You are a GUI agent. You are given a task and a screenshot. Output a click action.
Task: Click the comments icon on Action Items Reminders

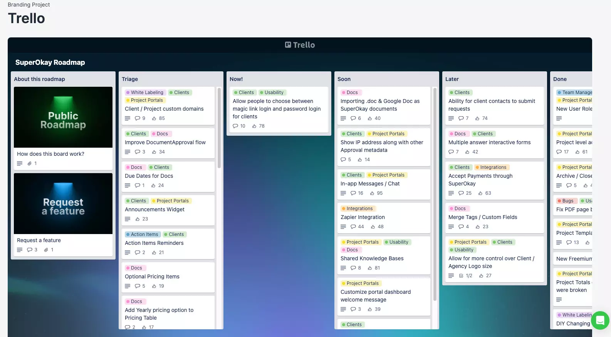point(138,253)
